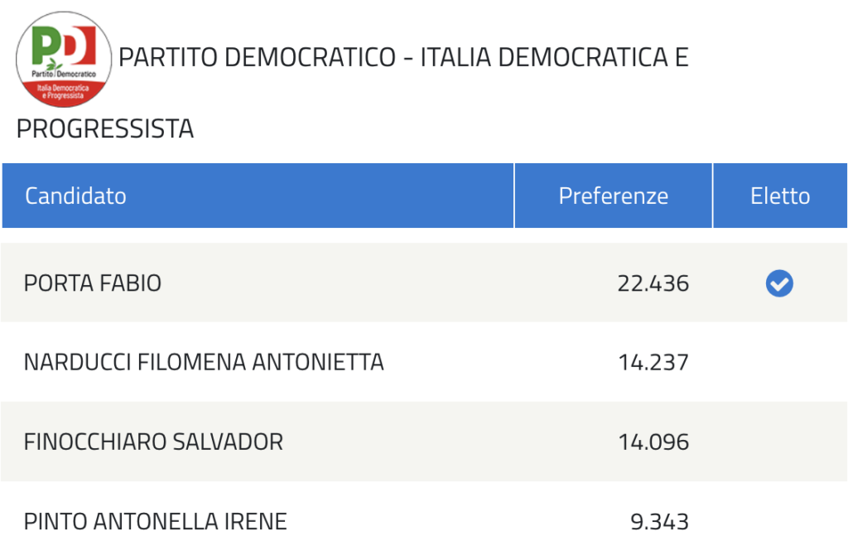Click the empty Eletto cell for Pinto

780,522
